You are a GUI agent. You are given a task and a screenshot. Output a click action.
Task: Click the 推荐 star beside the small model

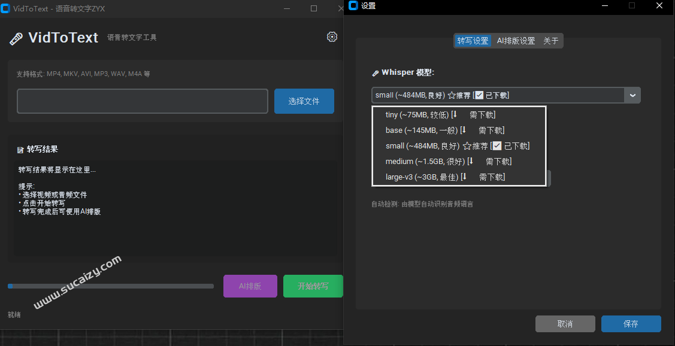467,145
